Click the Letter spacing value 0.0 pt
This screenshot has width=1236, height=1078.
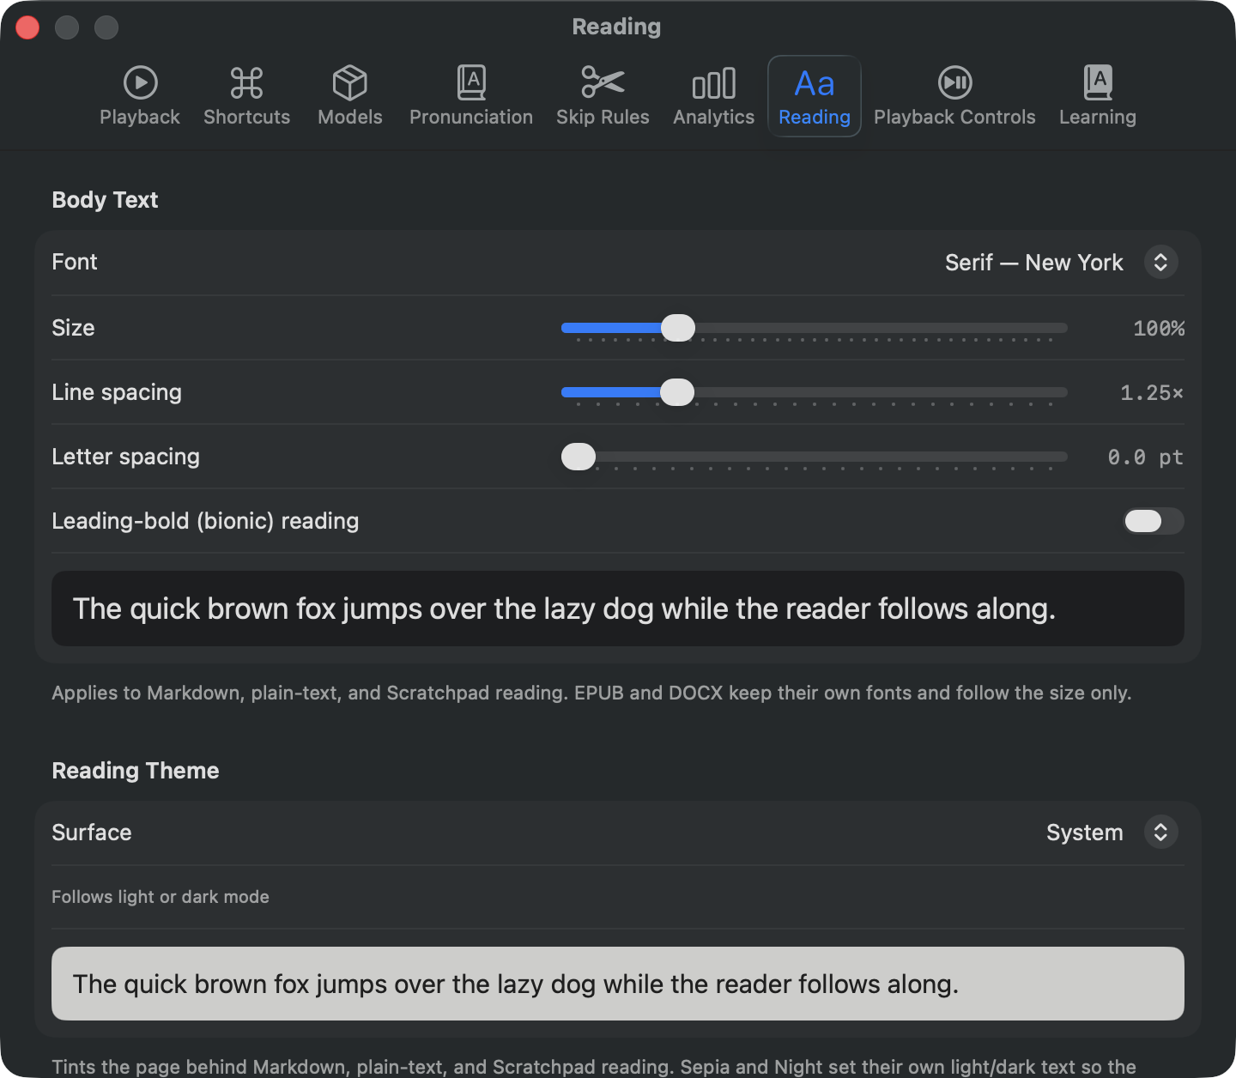pyautogui.click(x=1146, y=457)
